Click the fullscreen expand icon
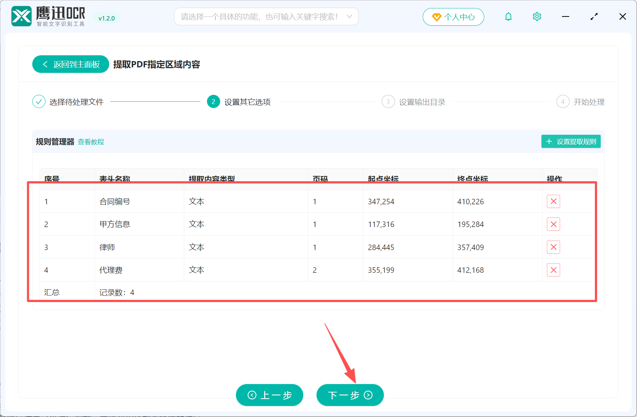637x417 pixels. [594, 16]
